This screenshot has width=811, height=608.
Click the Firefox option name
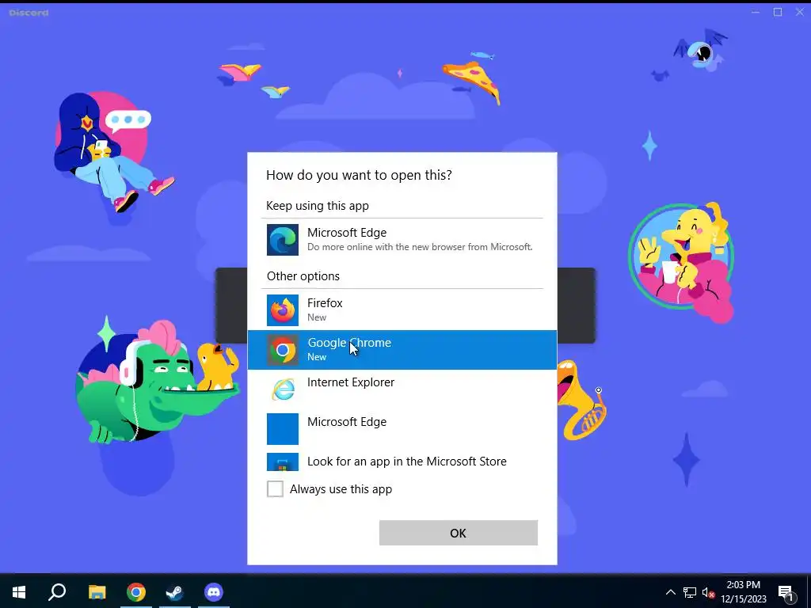(325, 303)
